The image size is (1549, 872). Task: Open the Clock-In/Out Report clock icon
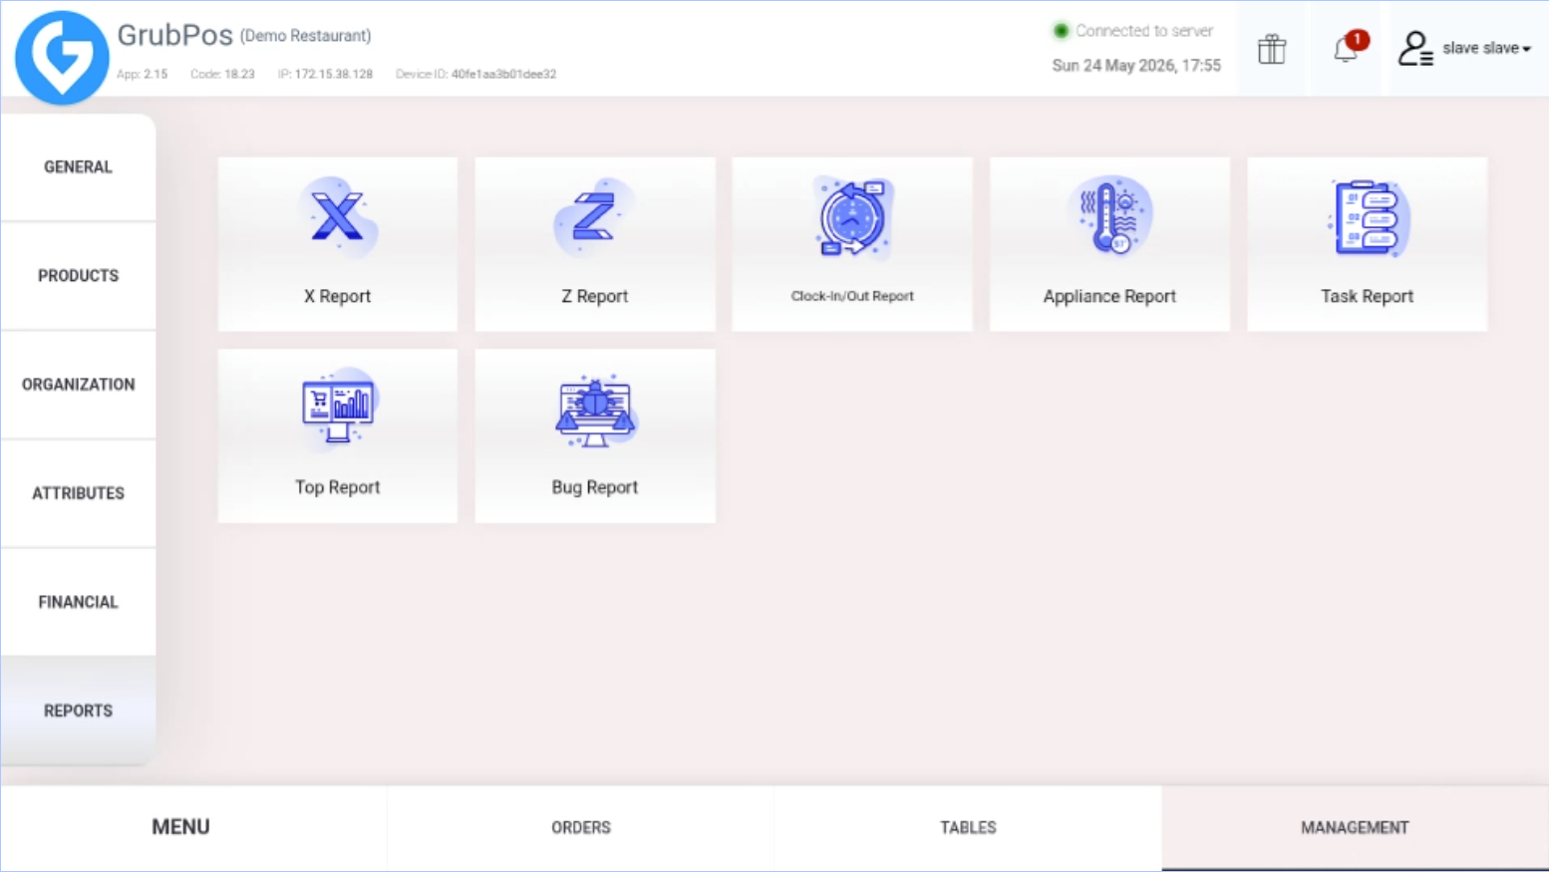coord(852,217)
